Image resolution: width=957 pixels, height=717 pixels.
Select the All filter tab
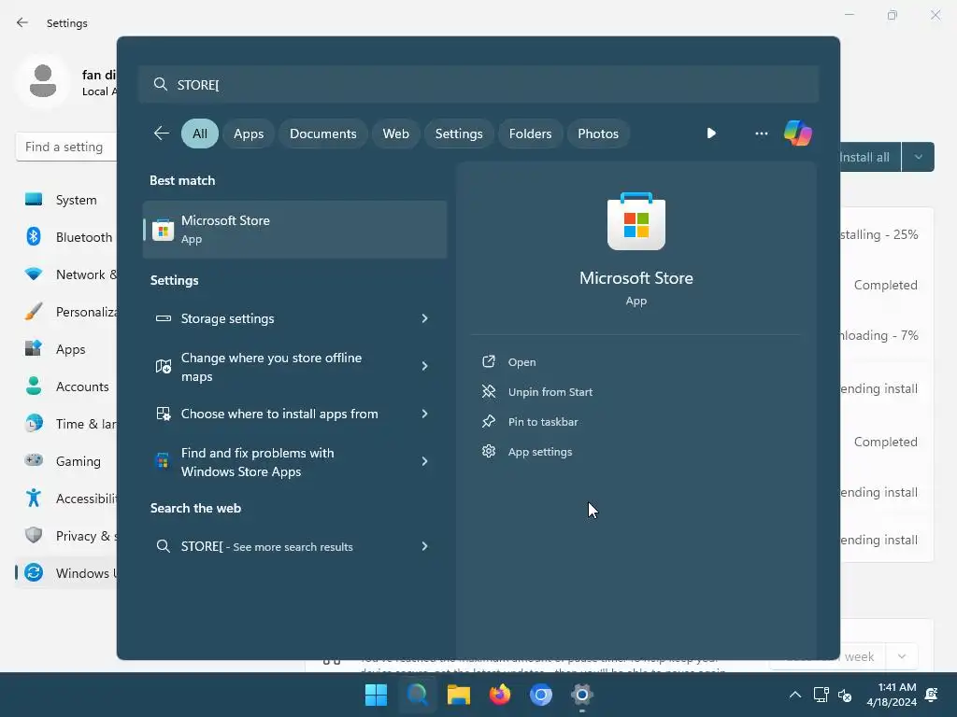point(200,134)
